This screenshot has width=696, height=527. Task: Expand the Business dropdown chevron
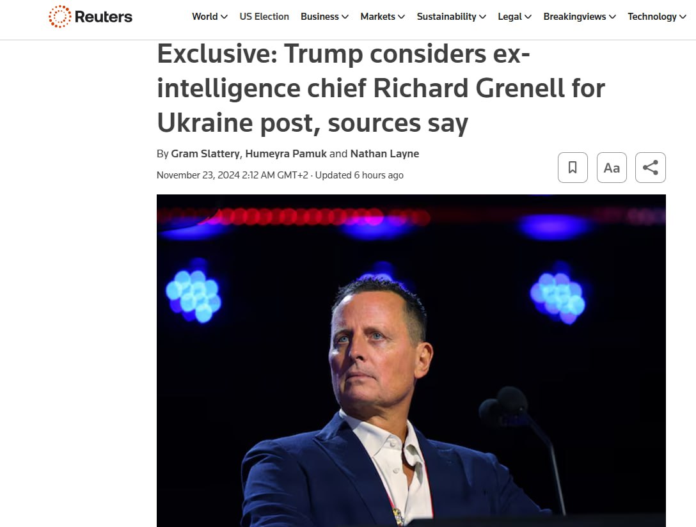tap(345, 17)
